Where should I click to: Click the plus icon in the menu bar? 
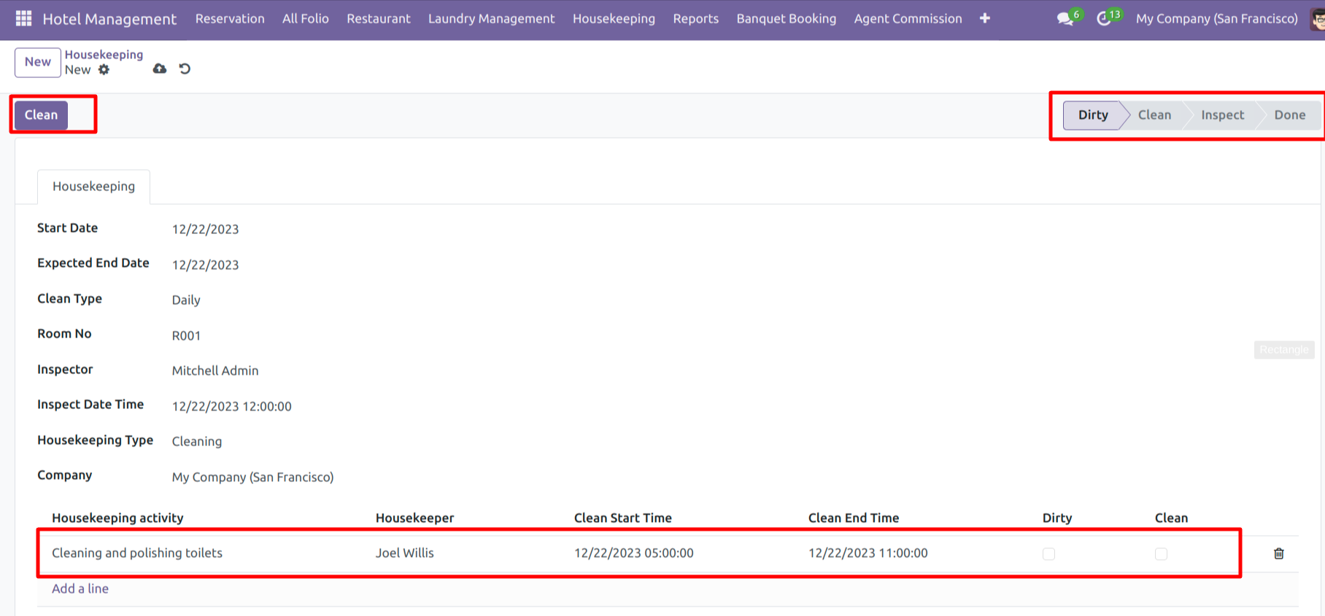[x=984, y=19]
